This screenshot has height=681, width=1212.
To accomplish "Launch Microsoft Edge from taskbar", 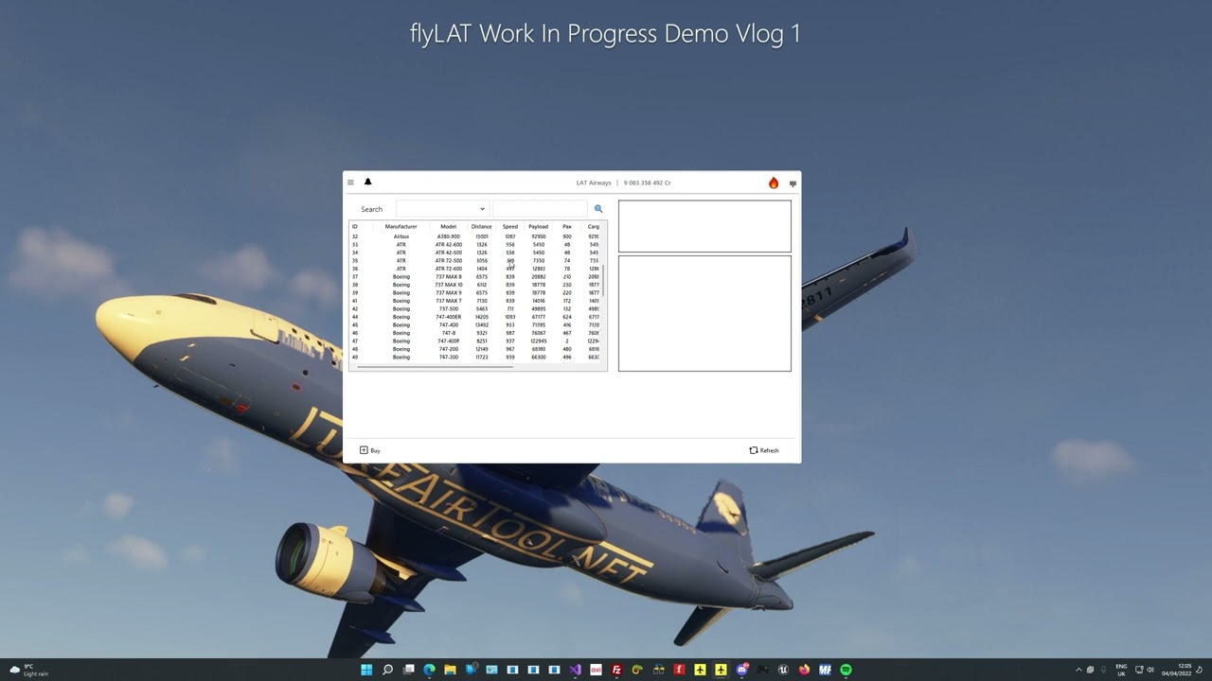I will point(430,670).
